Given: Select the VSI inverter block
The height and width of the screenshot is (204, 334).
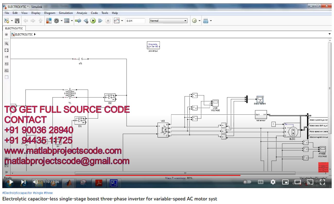Looking at the screenshot, I should tap(163, 130).
